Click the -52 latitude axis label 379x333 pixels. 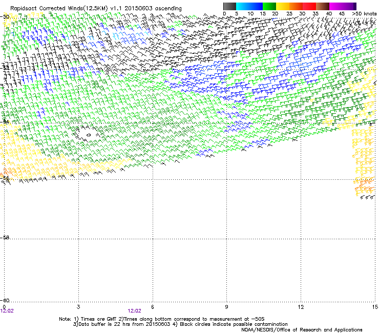5,68
